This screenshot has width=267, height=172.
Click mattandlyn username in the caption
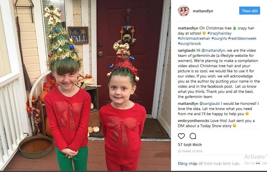(x=188, y=28)
